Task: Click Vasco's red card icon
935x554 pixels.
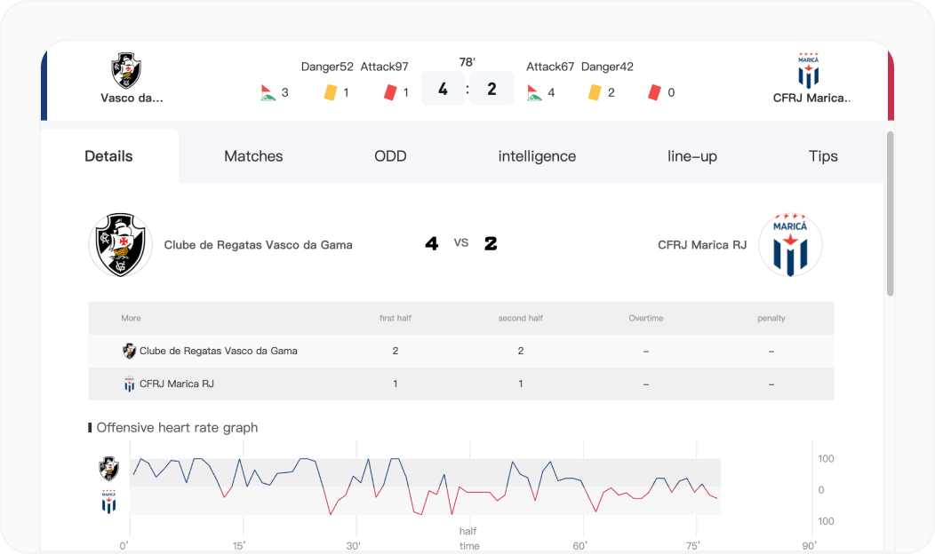Action: click(x=389, y=92)
